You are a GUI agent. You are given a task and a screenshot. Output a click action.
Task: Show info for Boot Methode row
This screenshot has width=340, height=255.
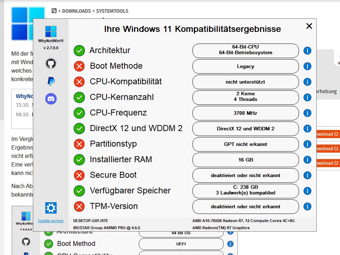[x=307, y=66]
